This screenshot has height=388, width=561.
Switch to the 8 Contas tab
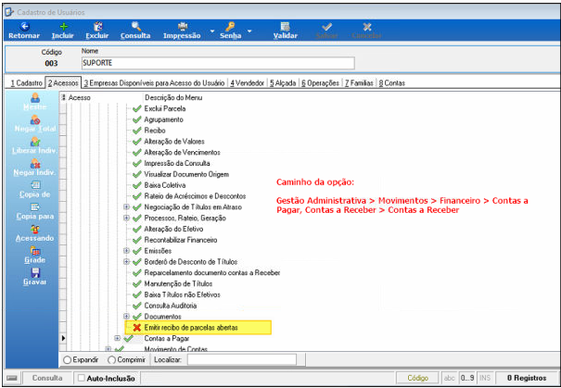(x=392, y=83)
